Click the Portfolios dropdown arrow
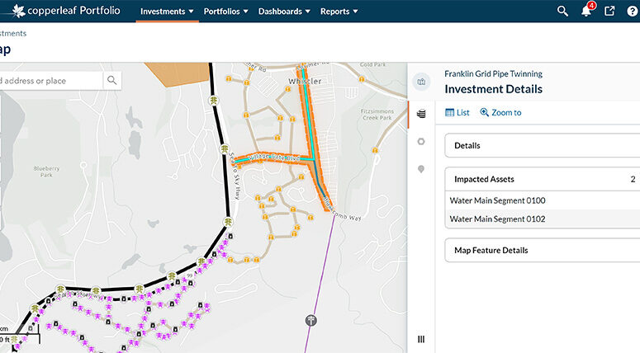Viewport: 640px width, 353px height. [246, 12]
